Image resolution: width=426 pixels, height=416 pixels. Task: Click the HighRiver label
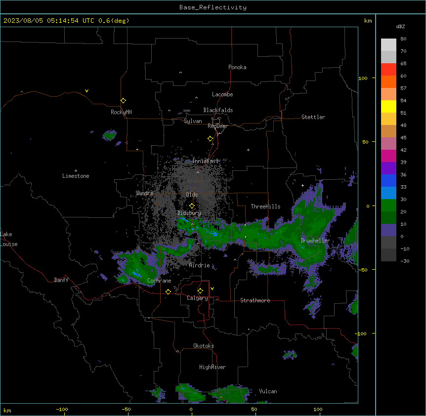coord(213,367)
